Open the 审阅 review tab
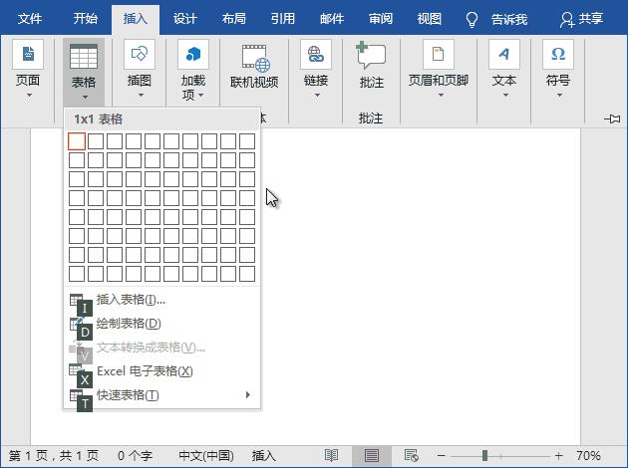The height and width of the screenshot is (468, 628). [381, 19]
